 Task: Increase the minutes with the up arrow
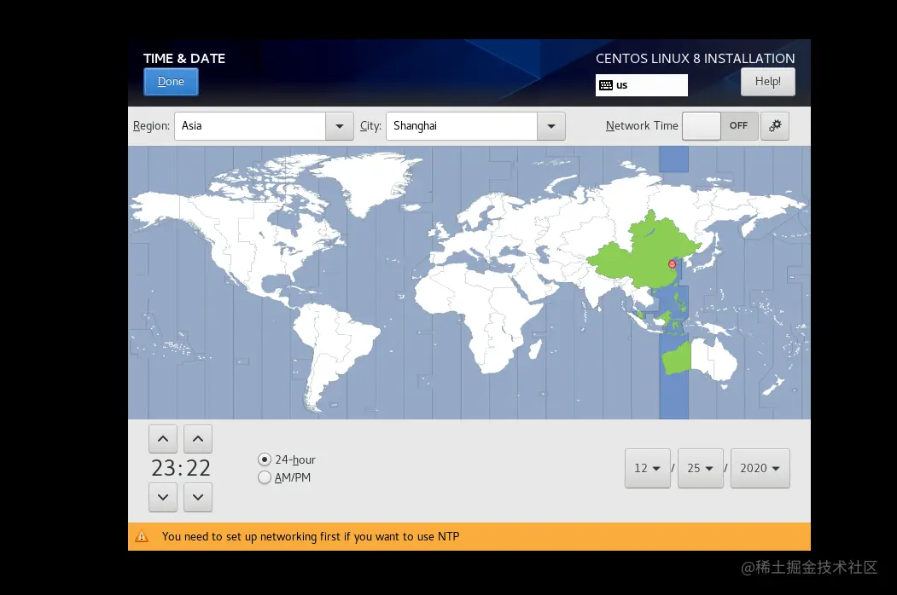198,439
